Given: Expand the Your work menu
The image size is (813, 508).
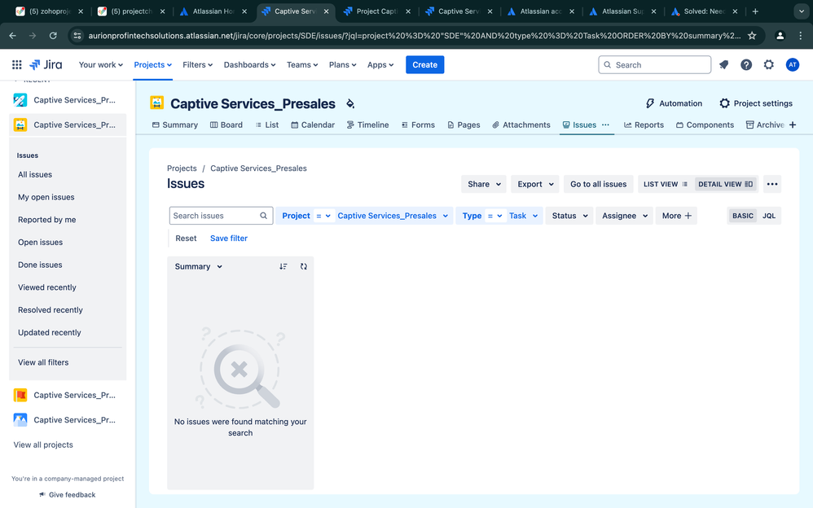Looking at the screenshot, I should [x=100, y=65].
